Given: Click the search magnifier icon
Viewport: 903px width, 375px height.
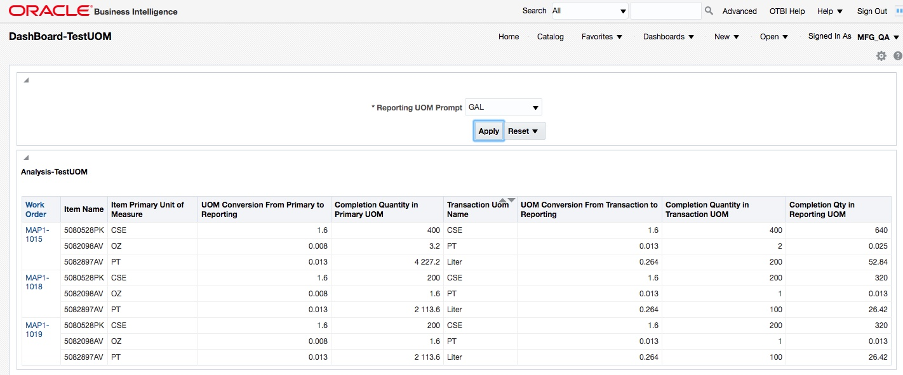Looking at the screenshot, I should point(709,11).
